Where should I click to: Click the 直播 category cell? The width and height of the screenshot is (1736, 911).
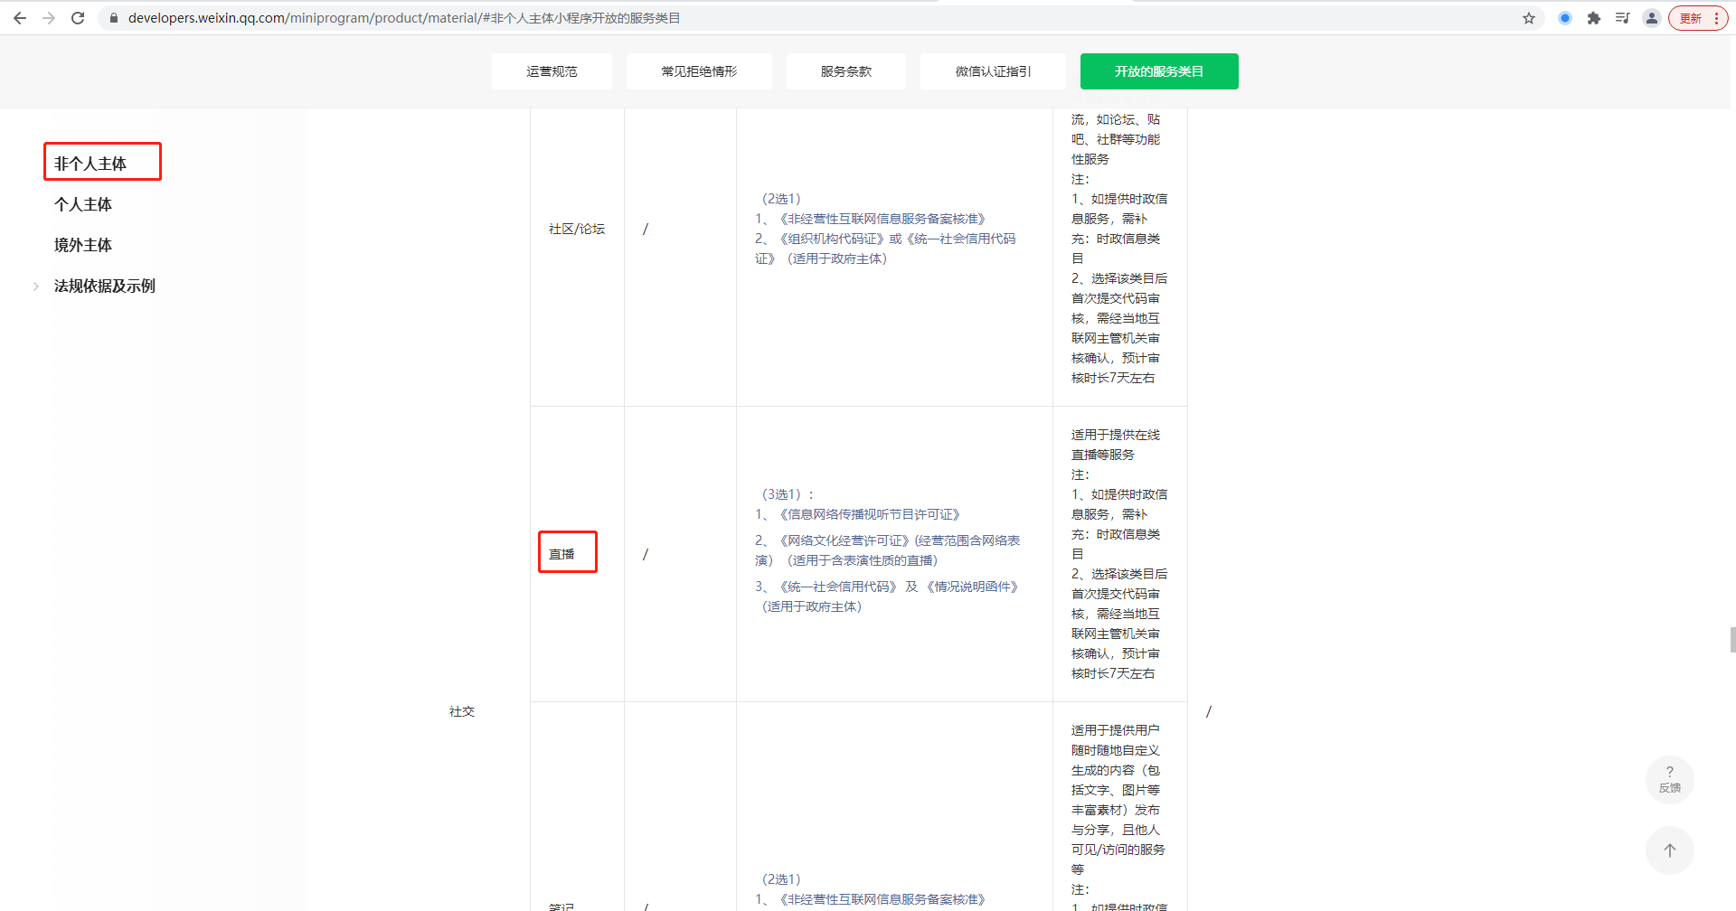[x=561, y=554]
